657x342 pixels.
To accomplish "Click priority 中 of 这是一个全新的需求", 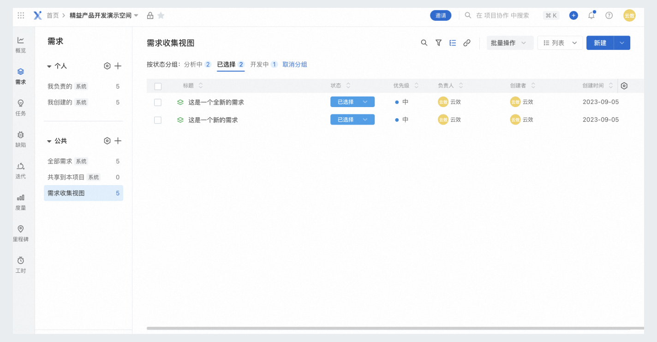I will tap(402, 102).
